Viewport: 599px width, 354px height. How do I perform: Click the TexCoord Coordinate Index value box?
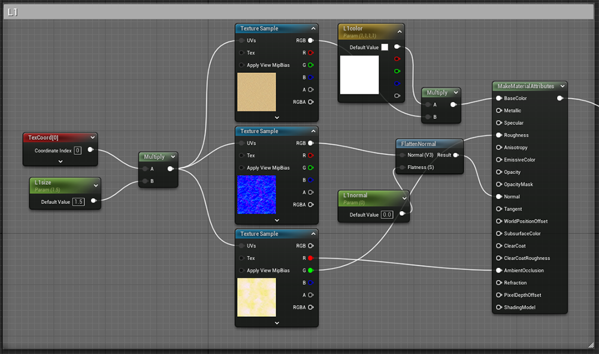[x=78, y=151]
